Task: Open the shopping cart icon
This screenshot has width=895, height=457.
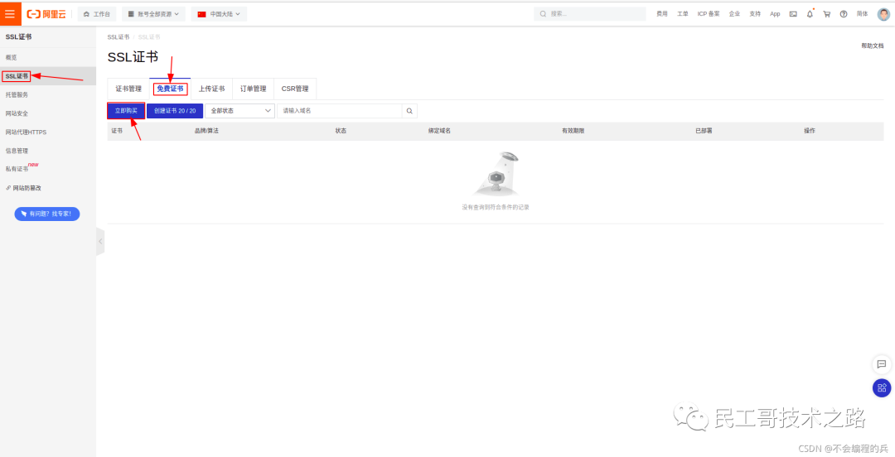Action: (x=826, y=14)
